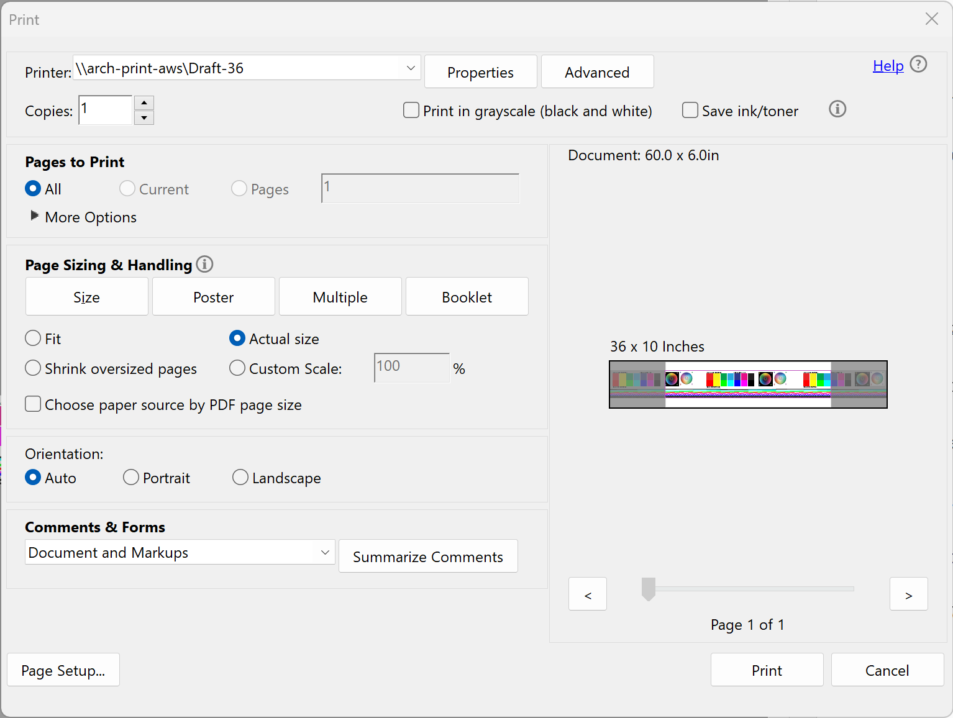Image resolution: width=953 pixels, height=718 pixels.
Task: Select the Fit radio button
Action: tap(33, 338)
